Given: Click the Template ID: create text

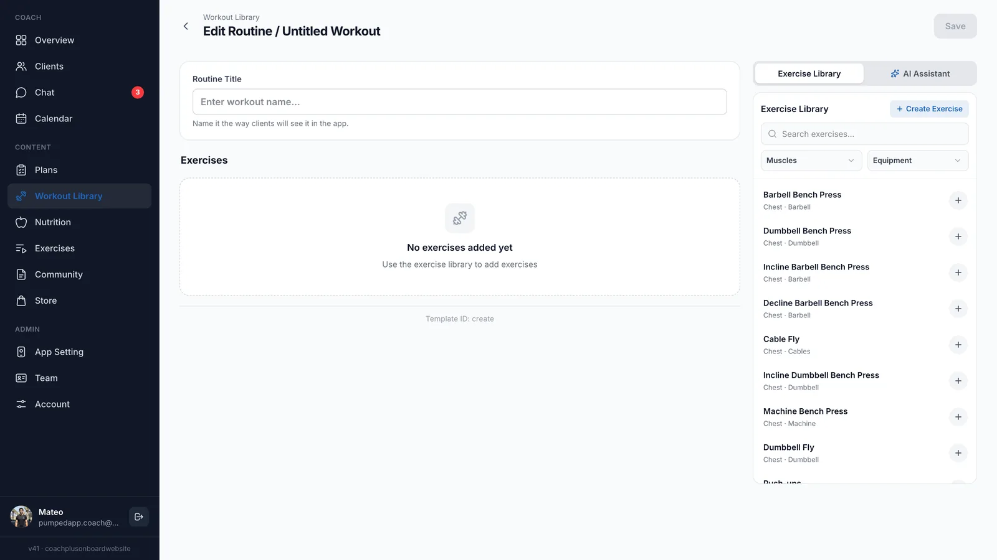Looking at the screenshot, I should point(460,319).
